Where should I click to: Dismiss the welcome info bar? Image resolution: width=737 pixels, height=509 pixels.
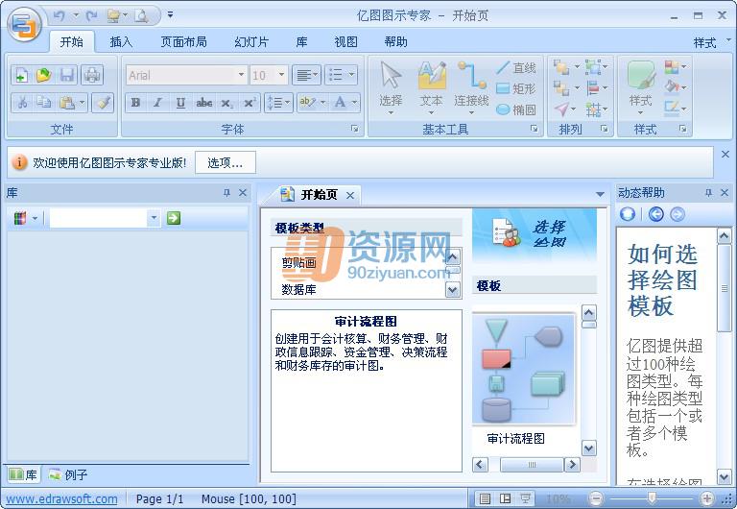pos(725,154)
